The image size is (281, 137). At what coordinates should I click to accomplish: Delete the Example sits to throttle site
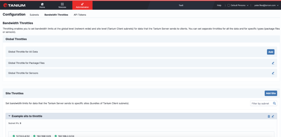pos(269,116)
